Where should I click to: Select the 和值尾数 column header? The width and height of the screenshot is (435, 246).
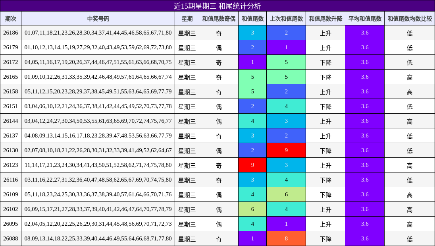click(252, 19)
